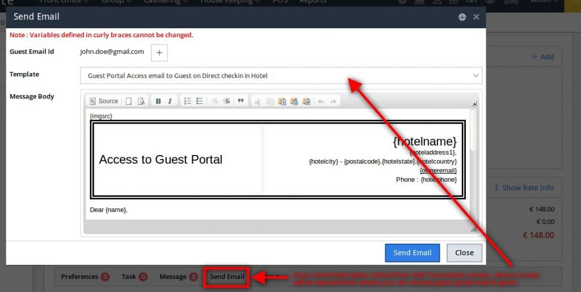
Task: Click 'Show Rate Info' link in background
Action: (x=524, y=187)
